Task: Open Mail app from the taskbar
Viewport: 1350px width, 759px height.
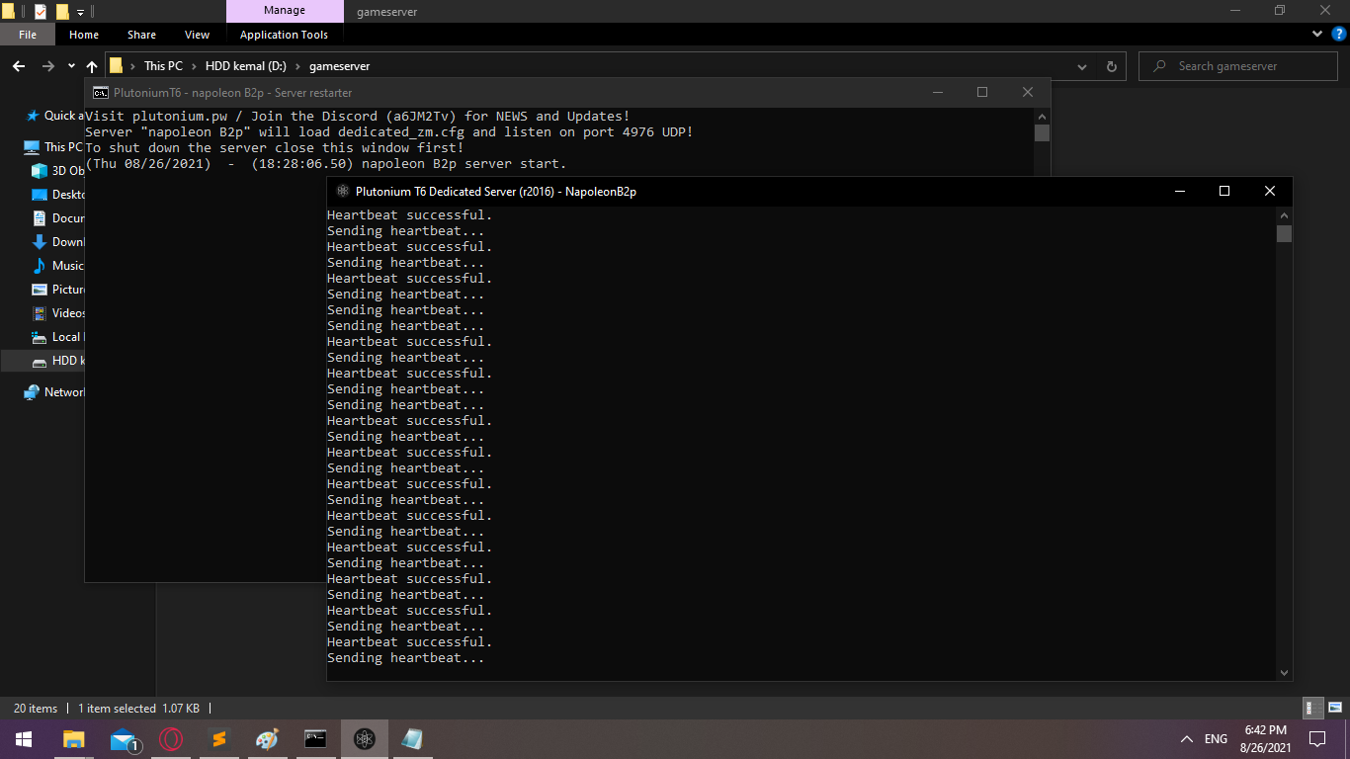Action: [124, 738]
